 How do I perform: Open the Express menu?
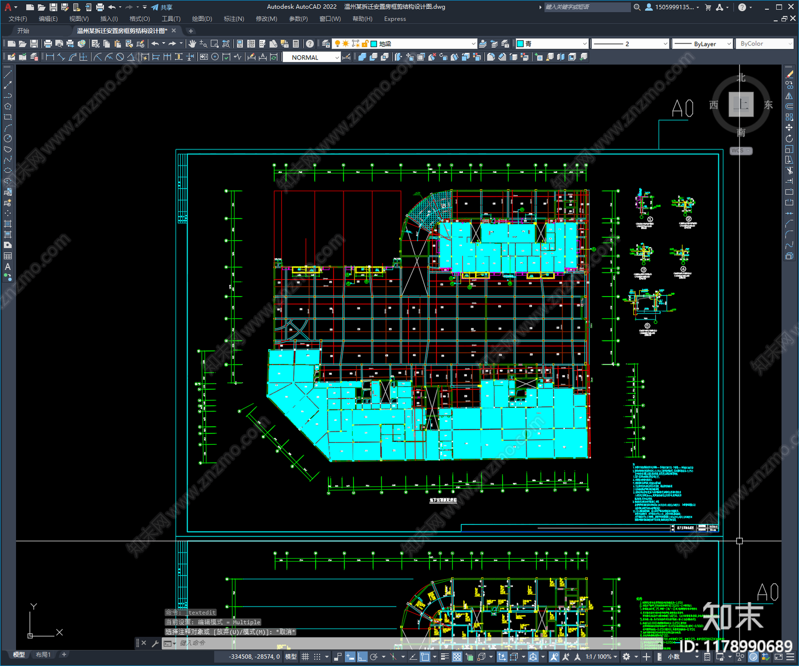[x=395, y=19]
